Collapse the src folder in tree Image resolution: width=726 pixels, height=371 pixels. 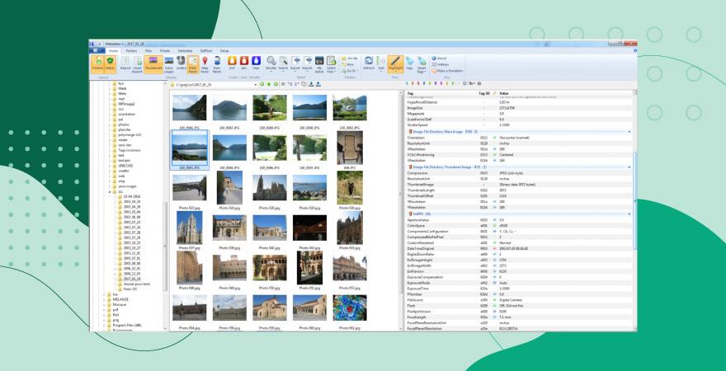tap(110, 191)
